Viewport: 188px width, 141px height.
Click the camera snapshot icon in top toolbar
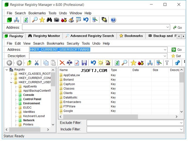click(57, 20)
